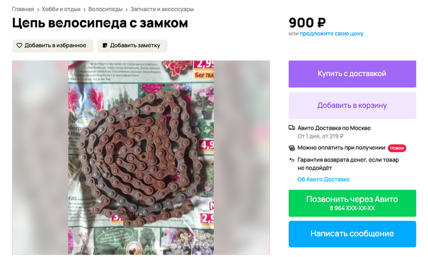Open Главная breadcrumb link
The width and height of the screenshot is (428, 257).
click(x=23, y=9)
